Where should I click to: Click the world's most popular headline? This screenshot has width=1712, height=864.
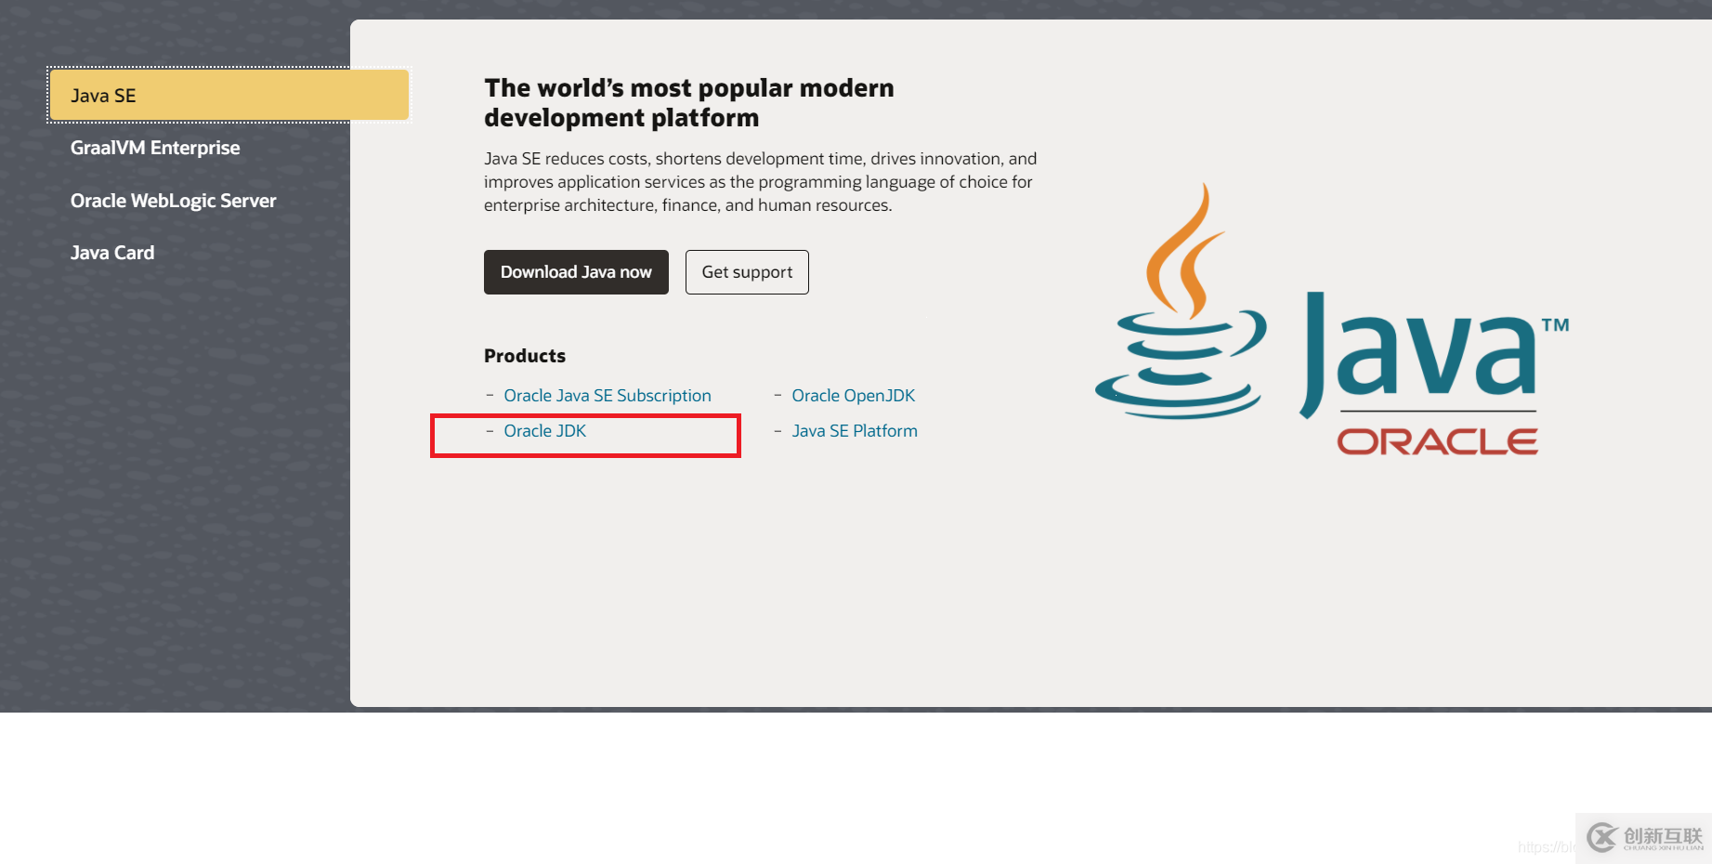[x=689, y=102]
